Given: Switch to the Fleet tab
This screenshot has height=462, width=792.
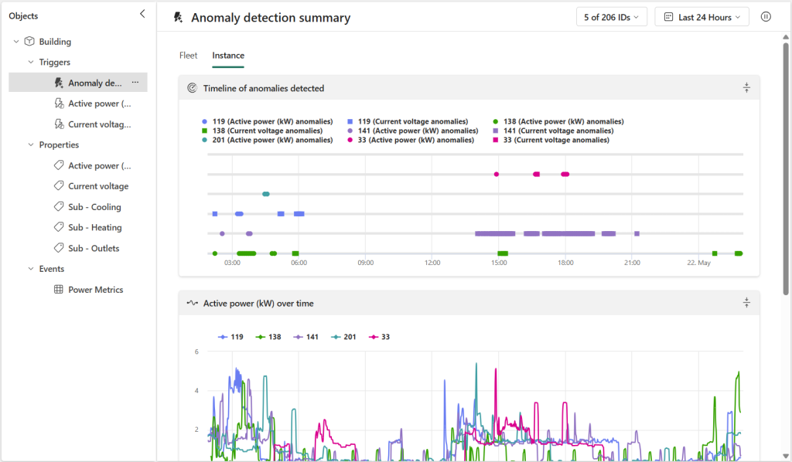Looking at the screenshot, I should tap(189, 56).
